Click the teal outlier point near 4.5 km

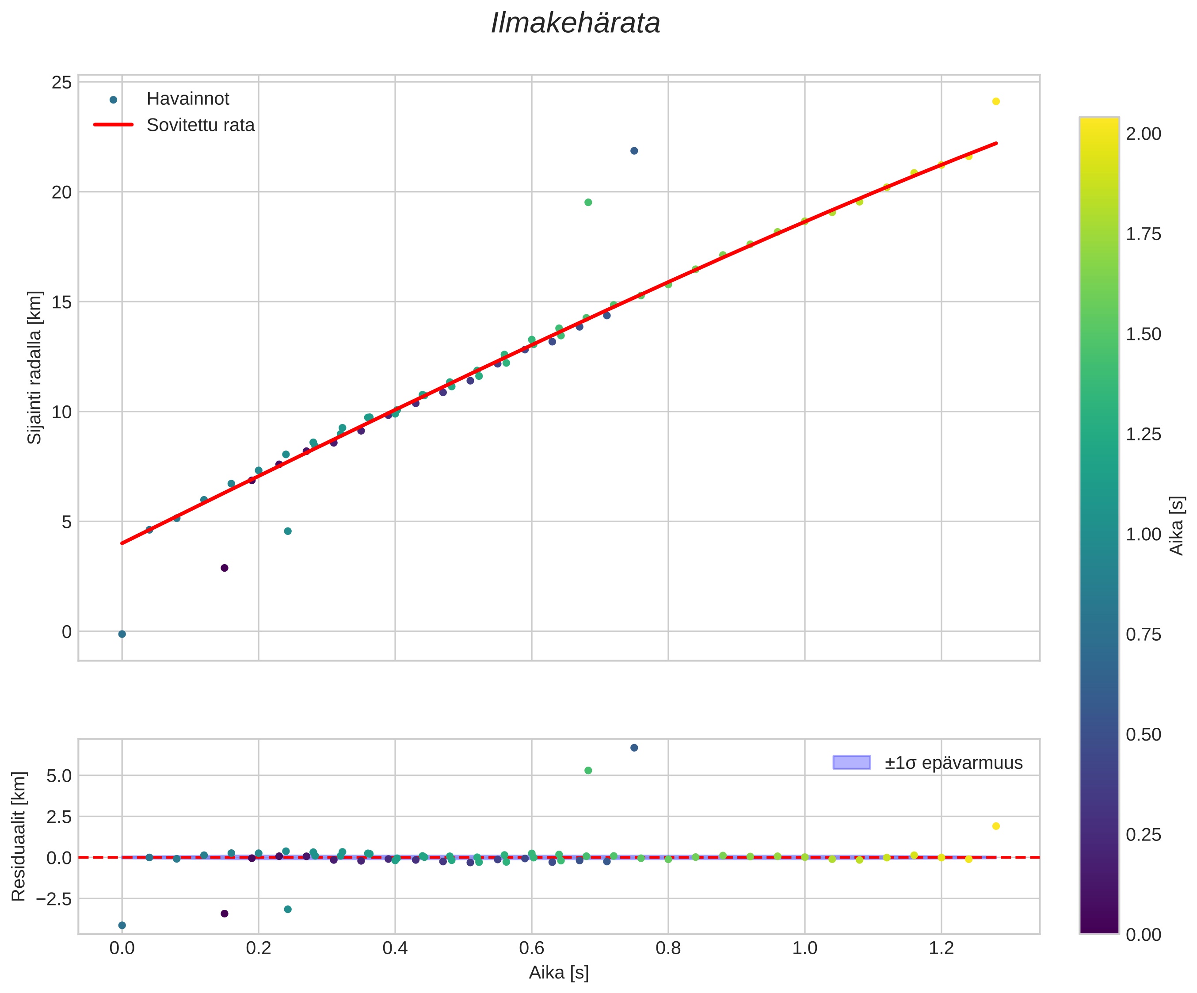[x=288, y=531]
